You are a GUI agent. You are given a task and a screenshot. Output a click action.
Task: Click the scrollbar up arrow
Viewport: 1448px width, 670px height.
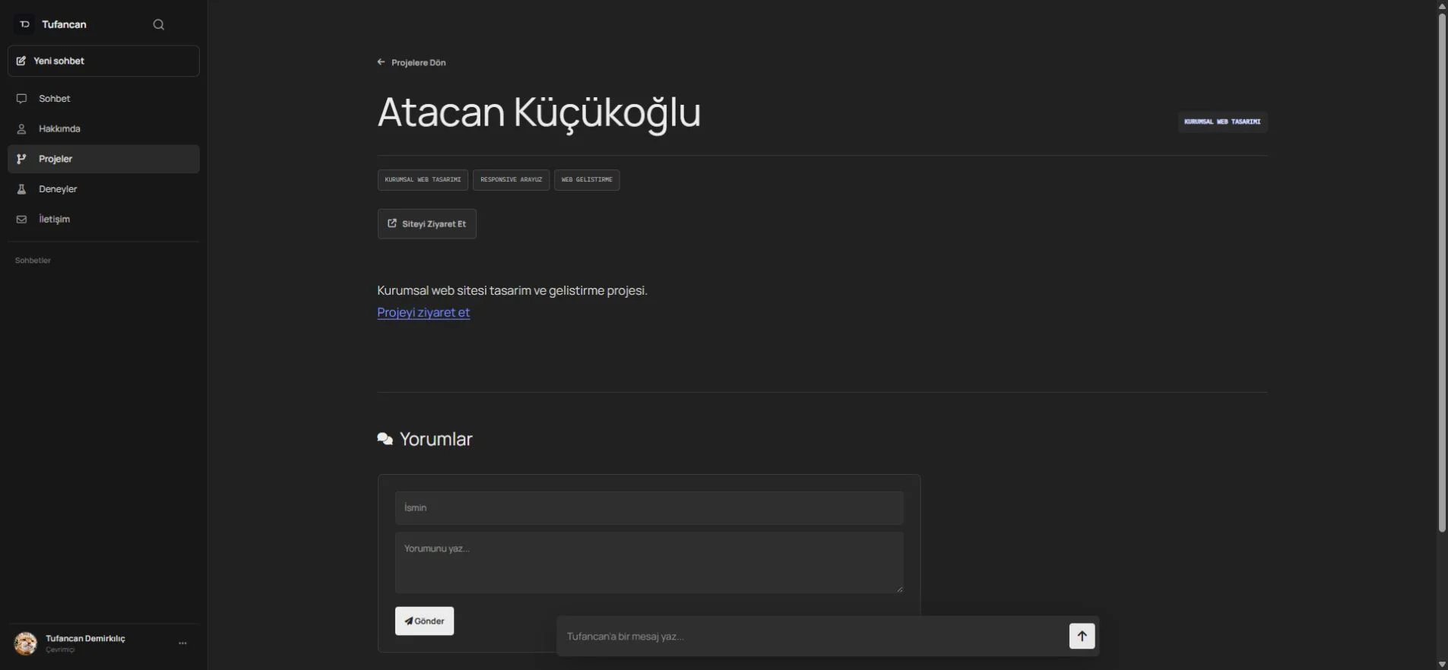pos(1442,6)
